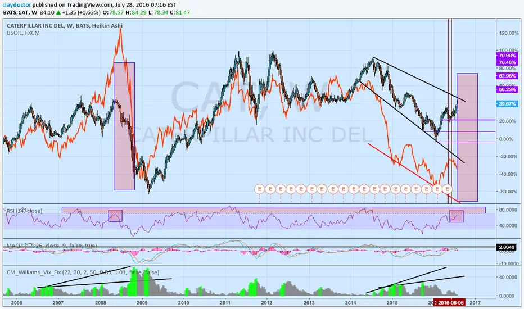
Task: Click the -10.0000 MACD scale value
Action: pos(509,263)
